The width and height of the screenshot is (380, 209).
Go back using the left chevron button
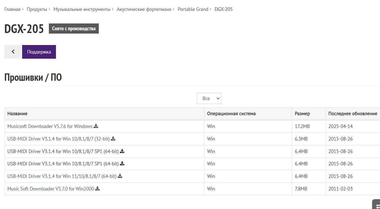coord(13,52)
